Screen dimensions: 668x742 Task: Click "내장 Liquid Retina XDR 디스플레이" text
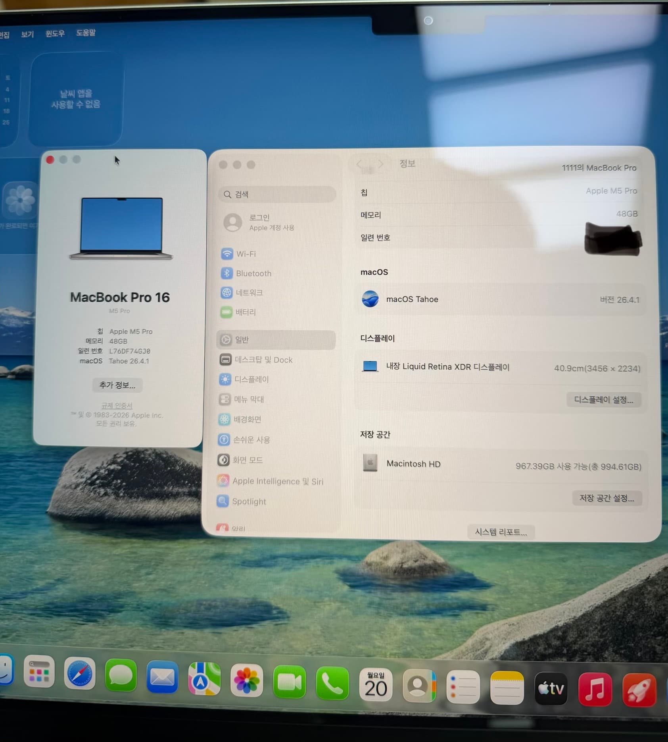pyautogui.click(x=448, y=367)
